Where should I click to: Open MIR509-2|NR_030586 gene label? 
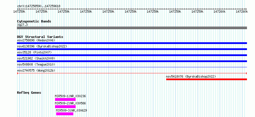(70, 103)
